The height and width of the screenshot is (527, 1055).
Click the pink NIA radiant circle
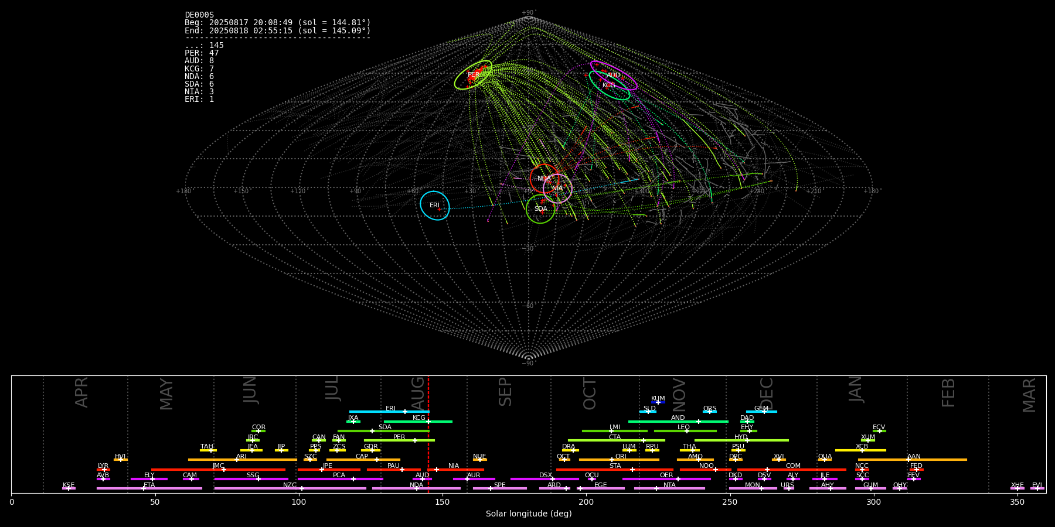[557, 189]
